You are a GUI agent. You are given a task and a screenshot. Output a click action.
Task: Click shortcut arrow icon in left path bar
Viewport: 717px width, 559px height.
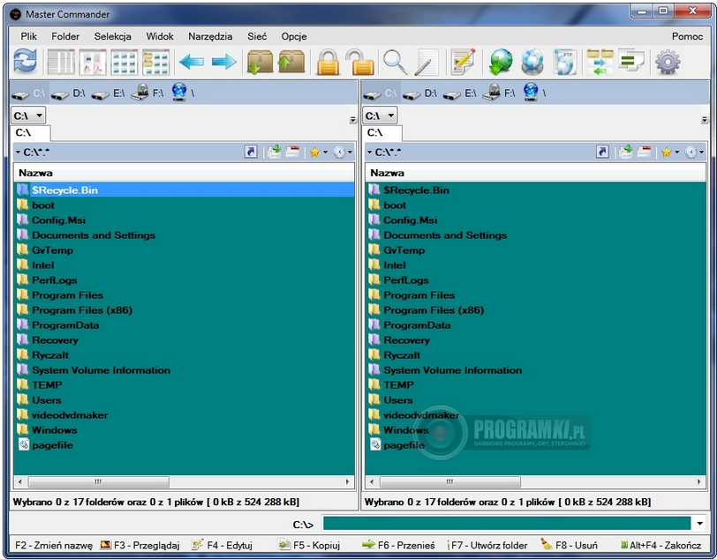251,152
